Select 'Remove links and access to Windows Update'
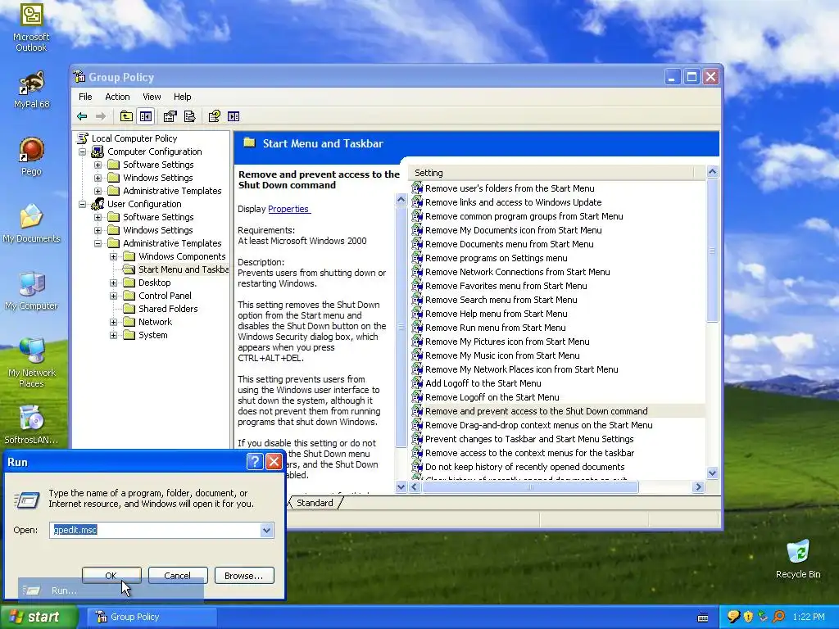Image resolution: width=839 pixels, height=629 pixels. [513, 202]
